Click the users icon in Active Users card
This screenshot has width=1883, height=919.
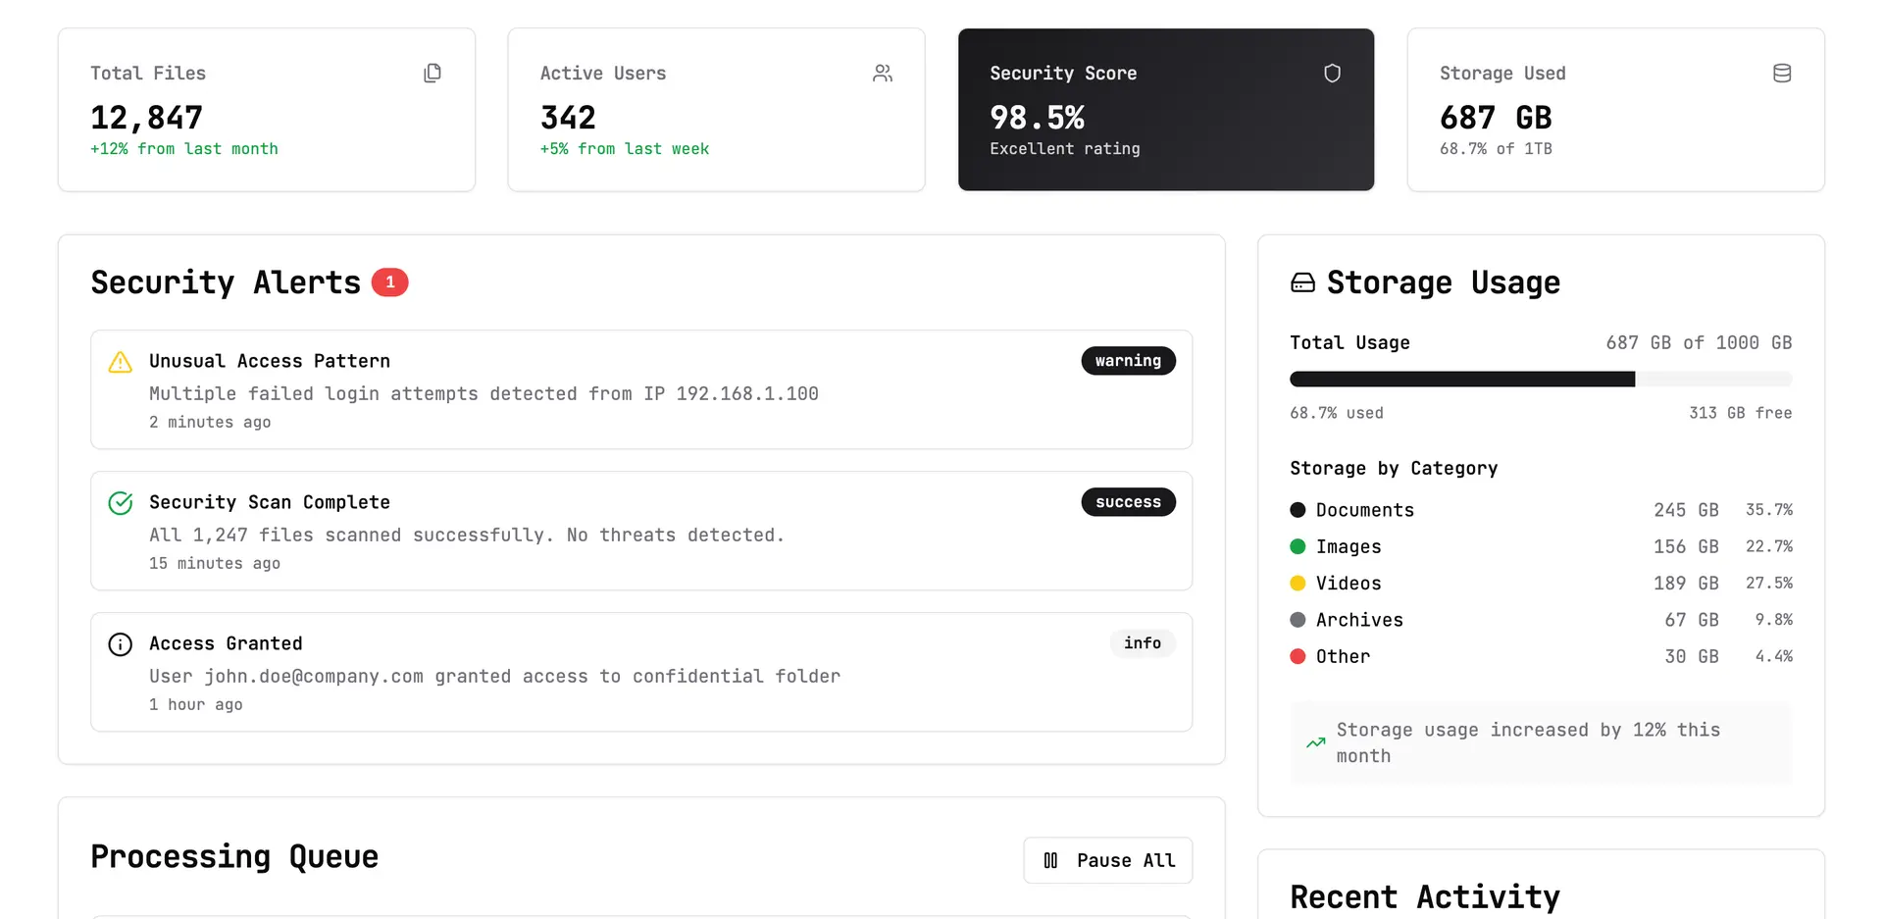coord(883,74)
